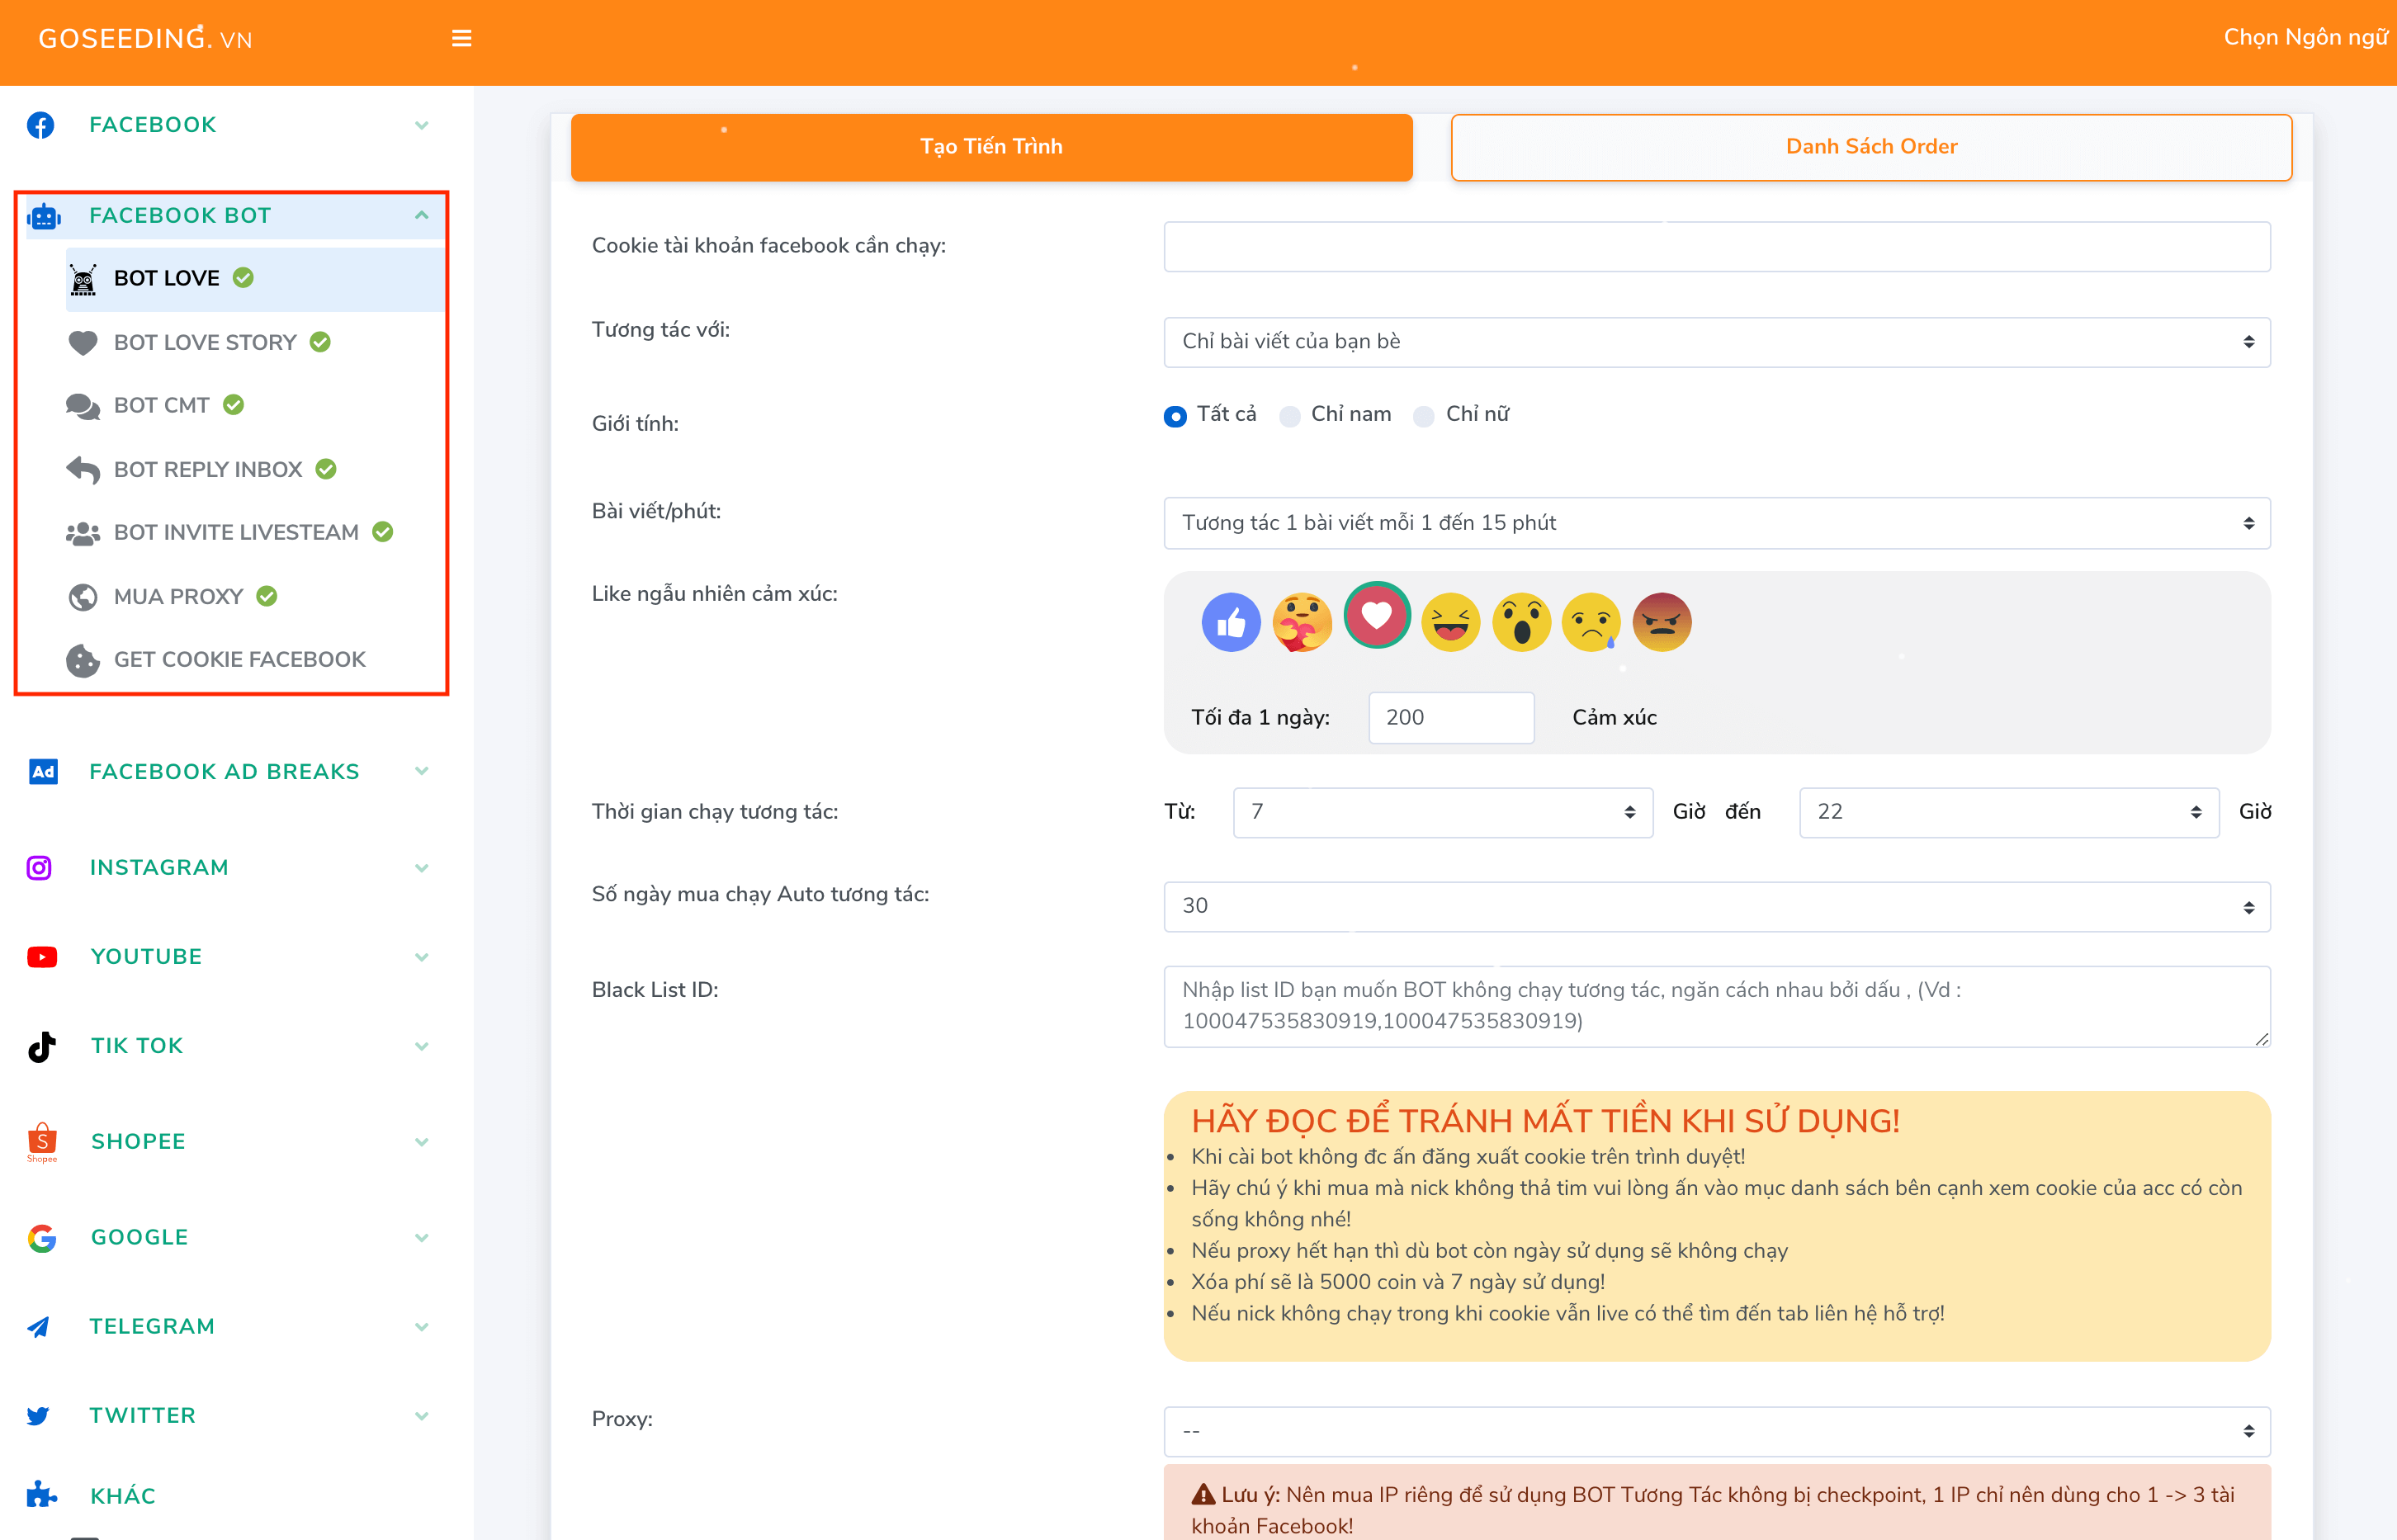Select the Care hugging-heart reaction

pos(1302,623)
